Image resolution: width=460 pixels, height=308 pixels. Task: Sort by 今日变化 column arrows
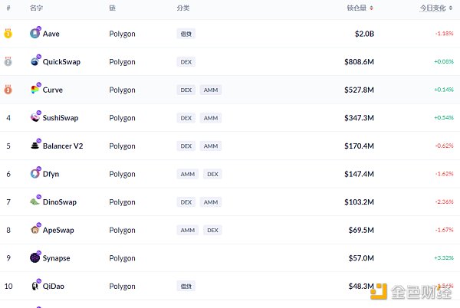pos(451,8)
